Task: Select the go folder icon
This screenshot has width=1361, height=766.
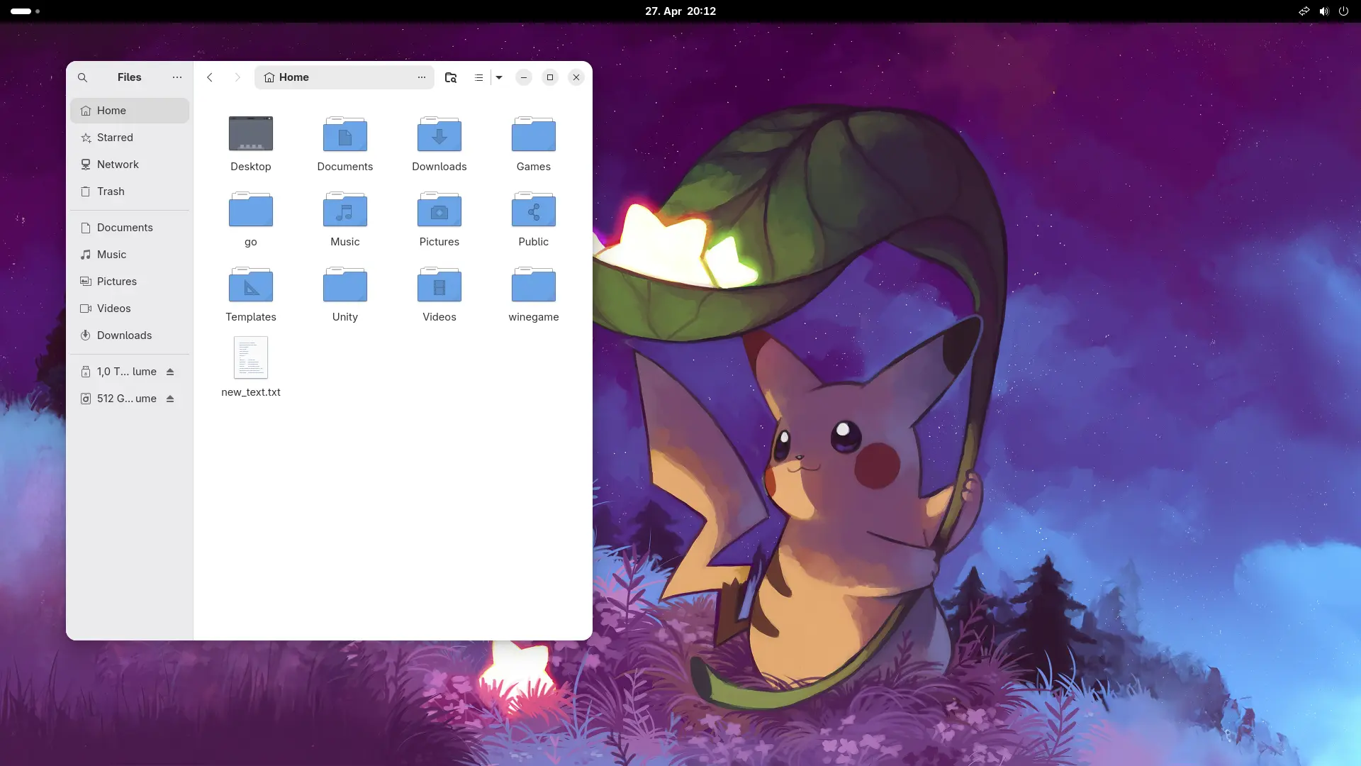Action: tap(251, 209)
